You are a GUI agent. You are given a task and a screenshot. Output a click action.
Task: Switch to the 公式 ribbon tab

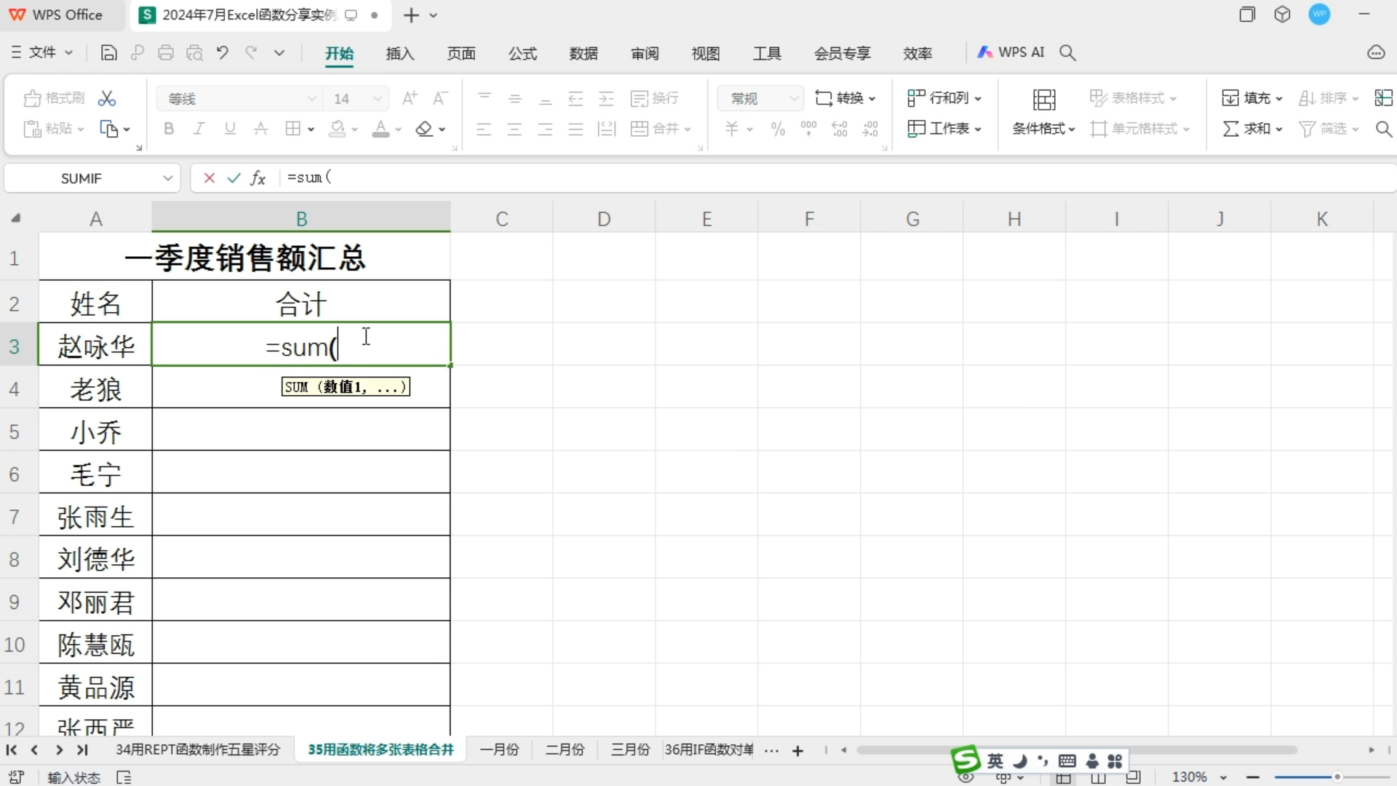522,53
